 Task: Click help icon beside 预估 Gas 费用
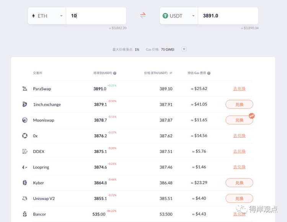click(x=209, y=73)
